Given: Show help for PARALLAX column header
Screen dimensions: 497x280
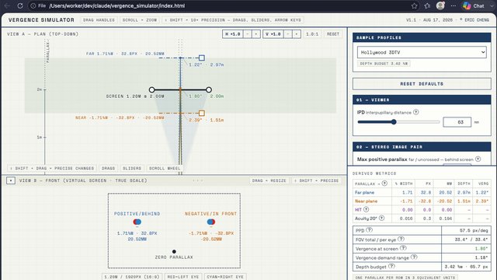Looking at the screenshot, I should (x=384, y=184).
